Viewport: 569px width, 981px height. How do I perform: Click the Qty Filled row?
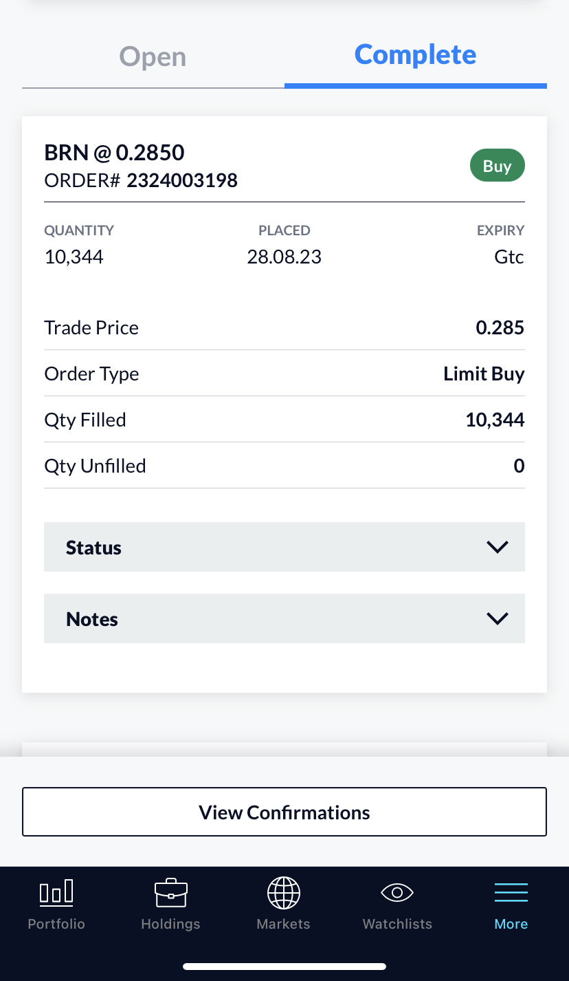[x=284, y=420]
